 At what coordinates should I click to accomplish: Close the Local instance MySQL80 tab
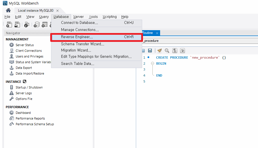(57, 11)
